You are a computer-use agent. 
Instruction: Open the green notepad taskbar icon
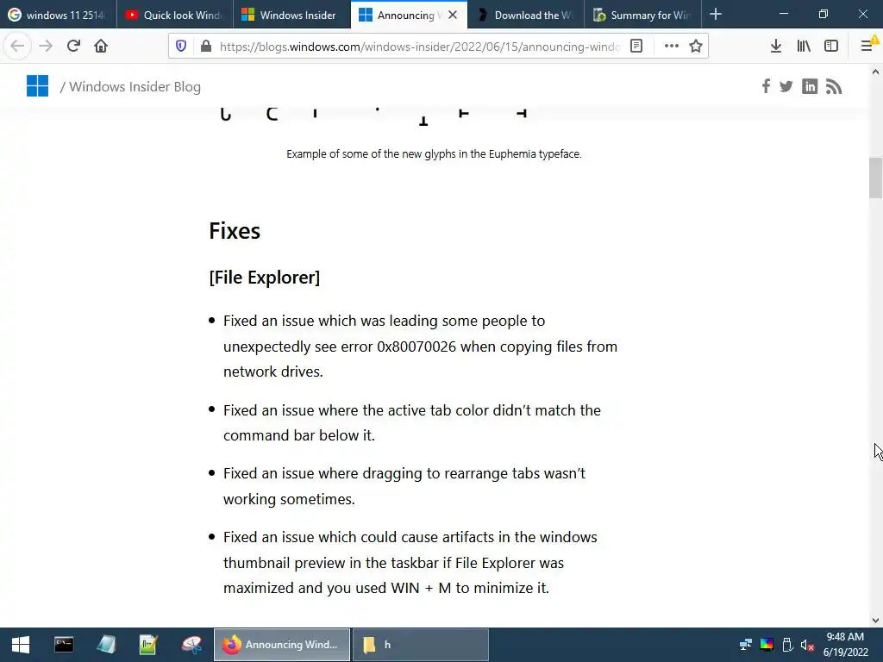point(148,645)
